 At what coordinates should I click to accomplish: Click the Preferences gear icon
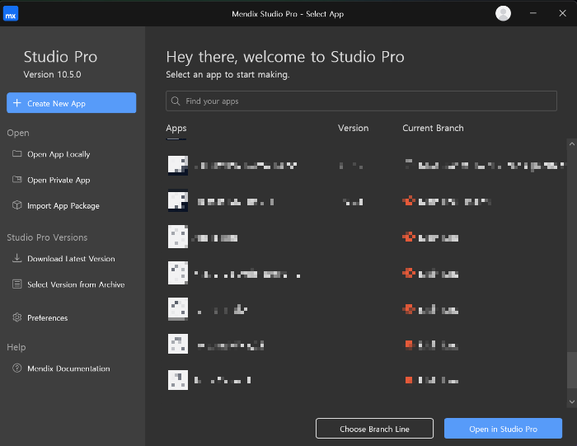17,317
